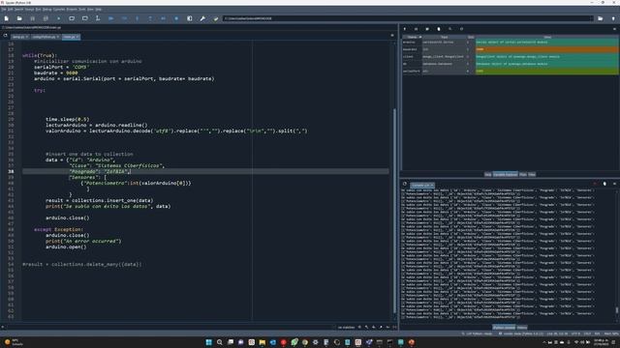Run current cell and advance

[84, 18]
